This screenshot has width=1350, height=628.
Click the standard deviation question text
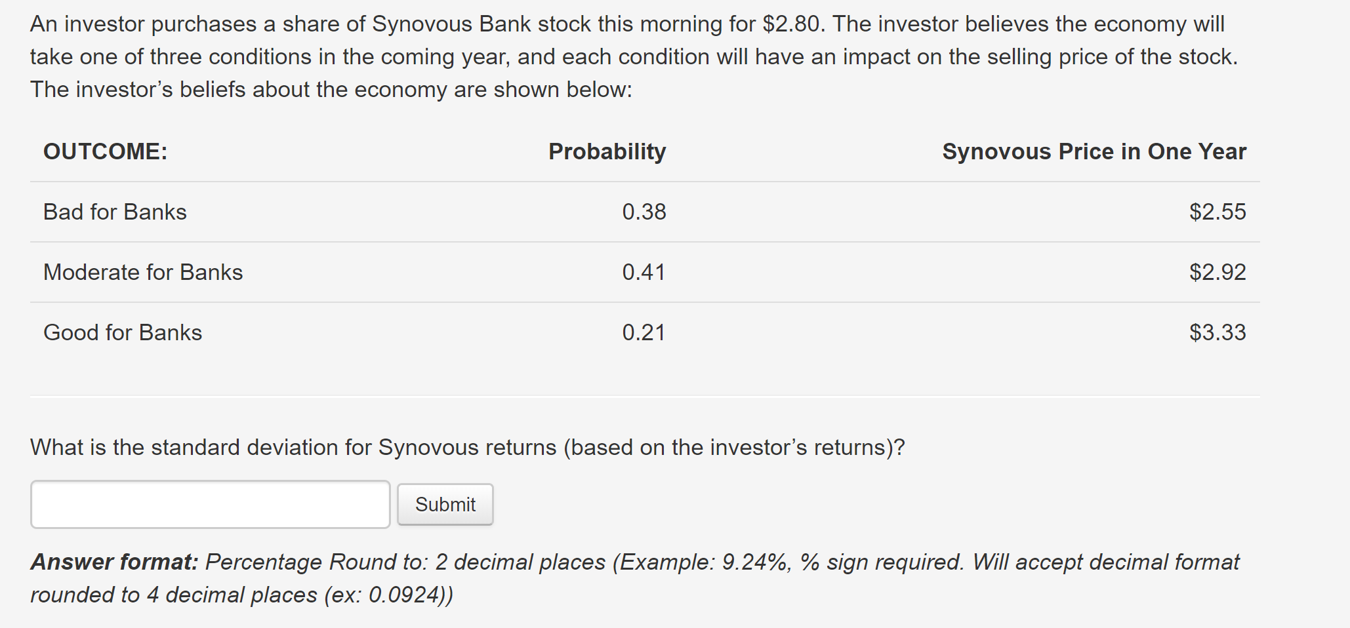(x=467, y=447)
